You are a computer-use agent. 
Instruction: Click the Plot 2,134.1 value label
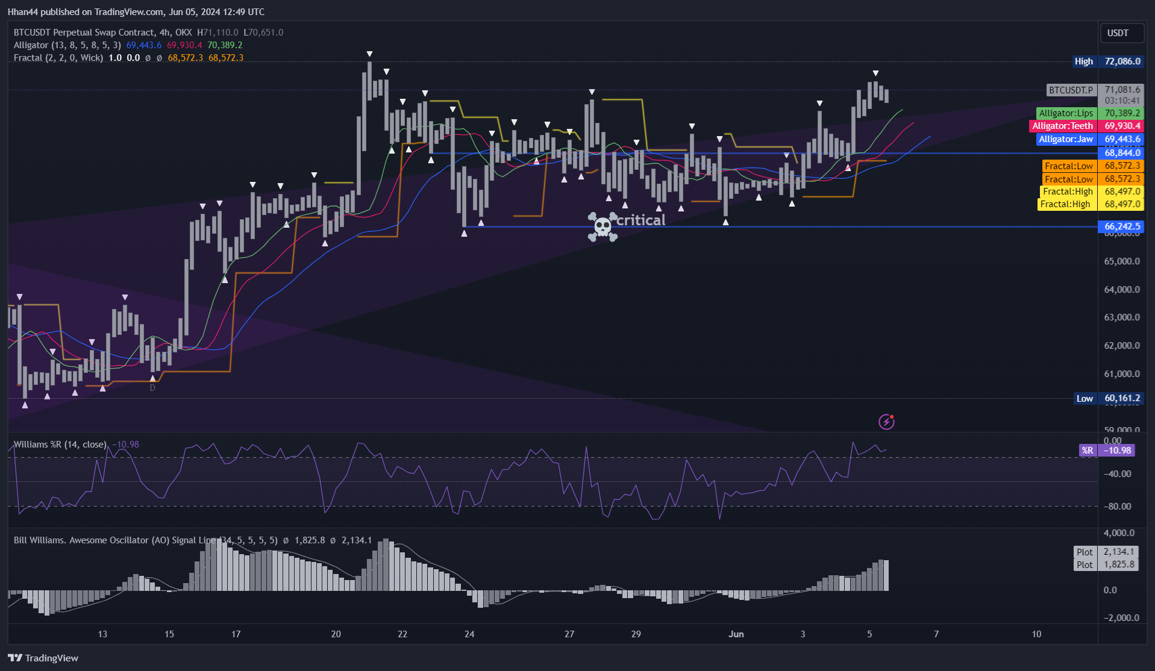coord(1106,552)
